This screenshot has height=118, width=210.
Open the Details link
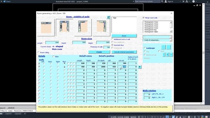42,56
